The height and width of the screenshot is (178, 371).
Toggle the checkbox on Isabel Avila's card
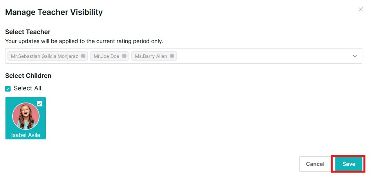[x=40, y=104]
